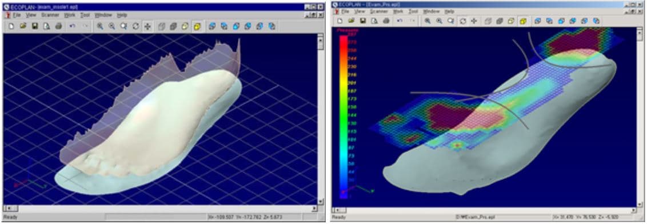Open the Work menu in the exam_insole1 window
This screenshot has width=647, height=224.
click(69, 15)
